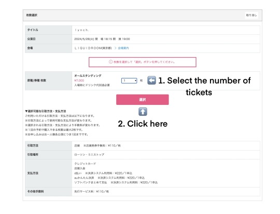Click the 'lynch.' title value
280x214 pixels.
pyautogui.click(x=81, y=30)
